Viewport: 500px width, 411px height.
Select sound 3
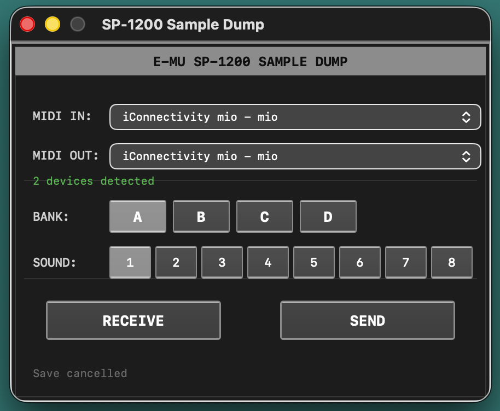(222, 262)
